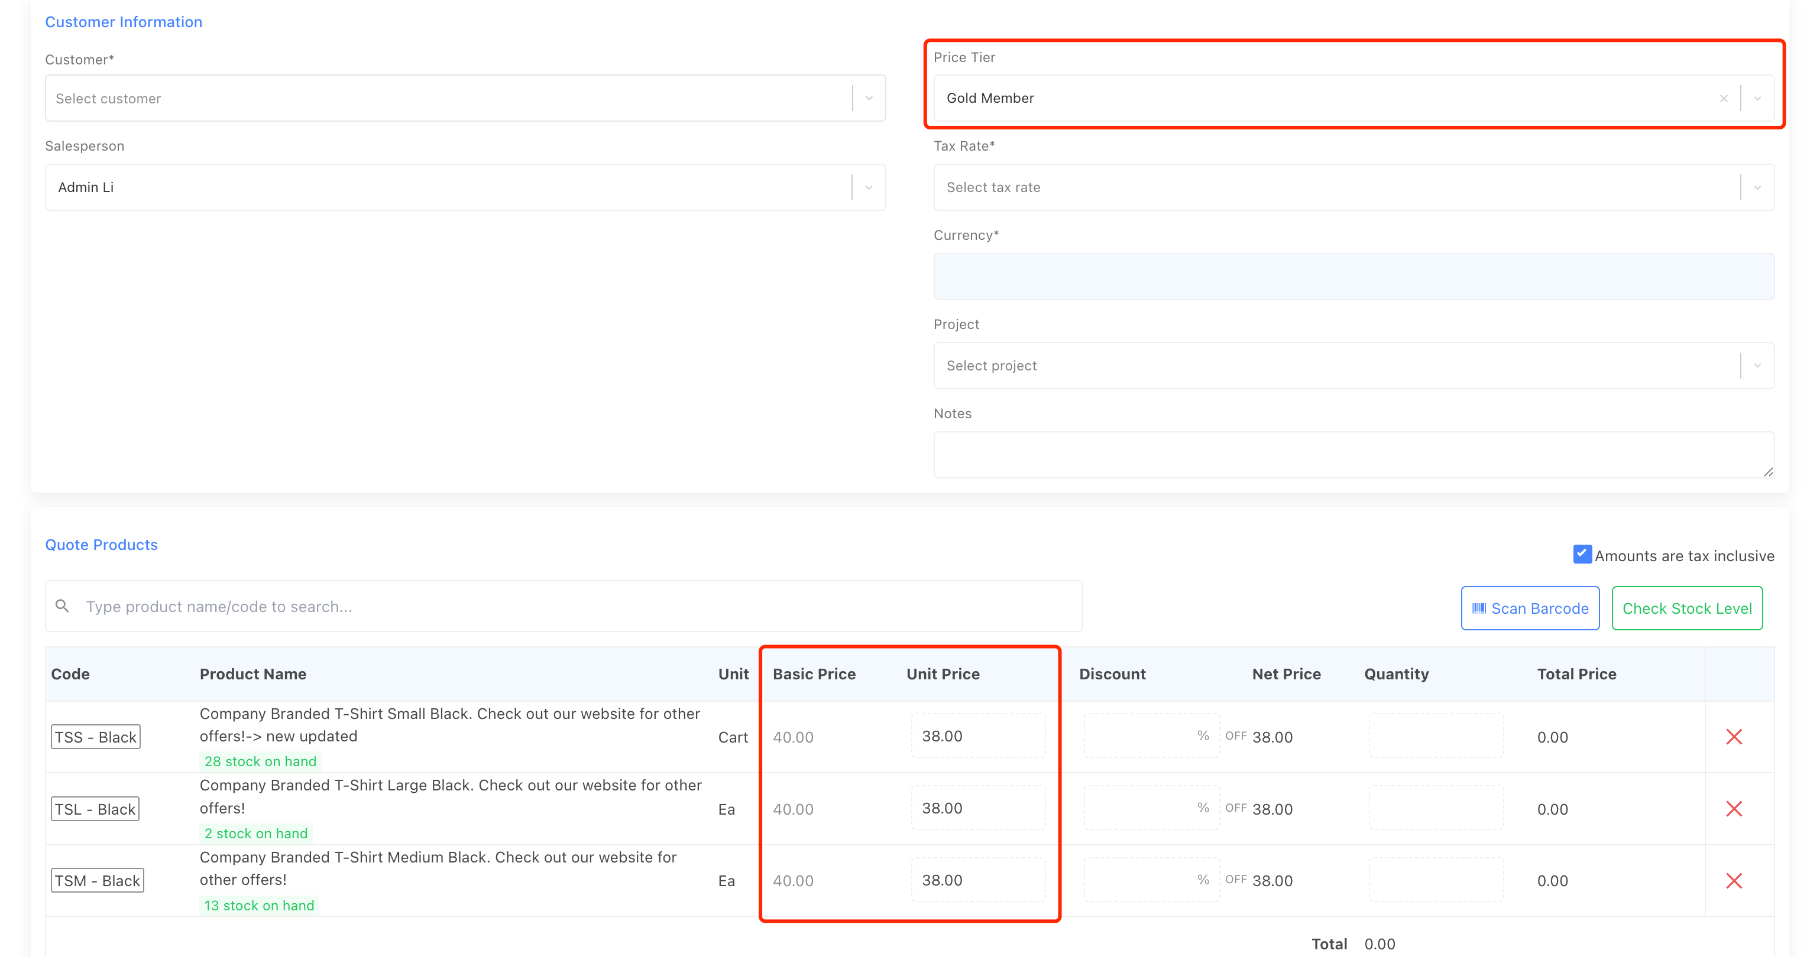The width and height of the screenshot is (1807, 957).
Task: Clear the Gold Member price tier selection
Action: [1723, 99]
